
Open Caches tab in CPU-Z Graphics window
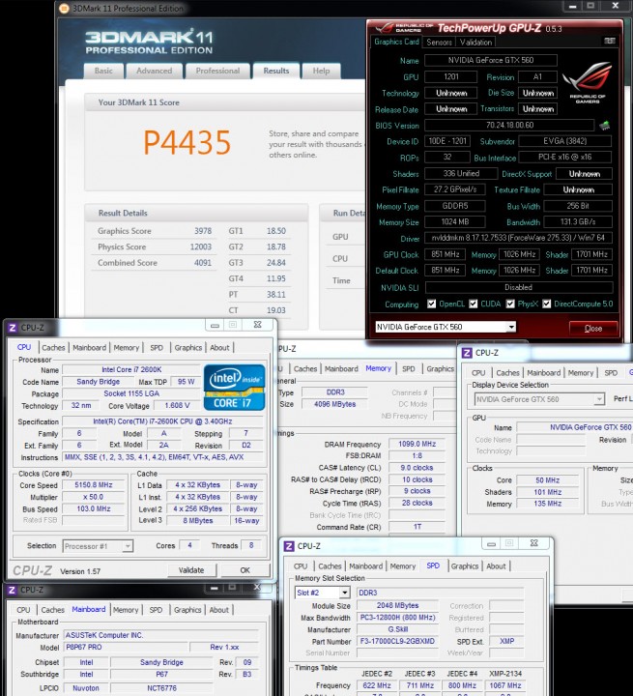tap(507, 373)
